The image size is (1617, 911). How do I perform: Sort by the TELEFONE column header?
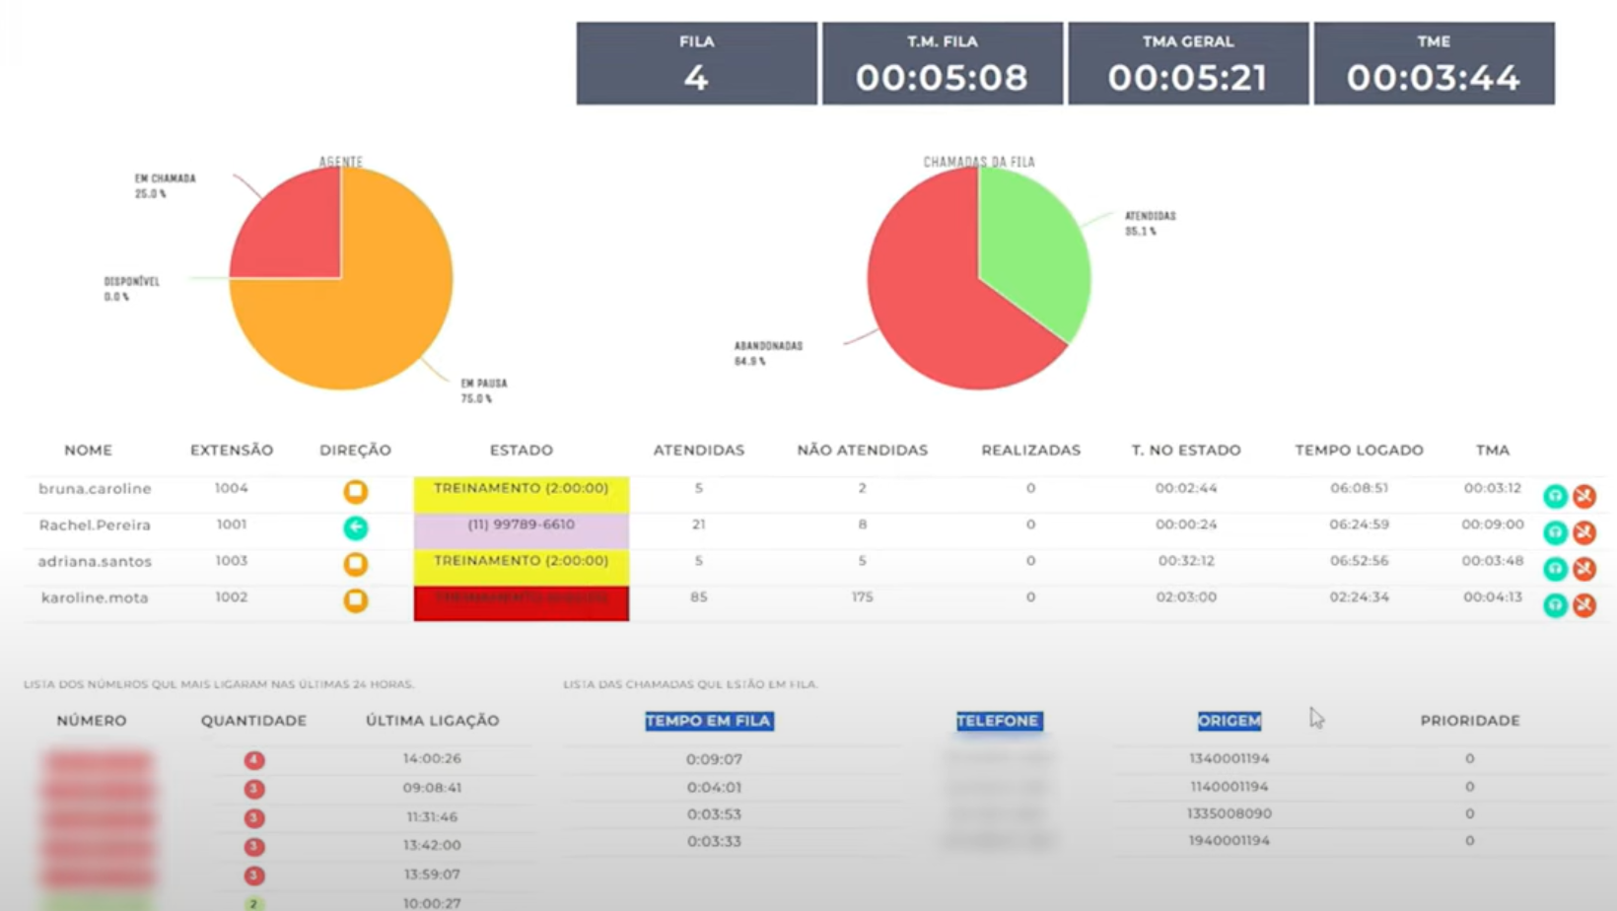coord(998,721)
